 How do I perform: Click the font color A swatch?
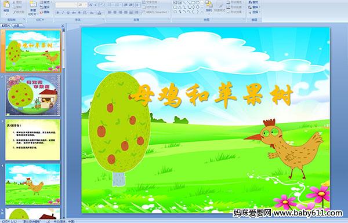coord(99,13)
